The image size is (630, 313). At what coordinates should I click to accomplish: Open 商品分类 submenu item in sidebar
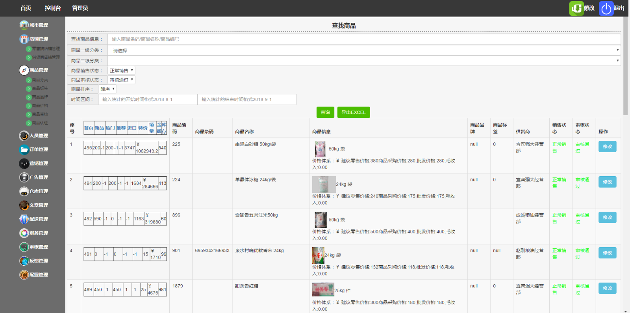(40, 80)
